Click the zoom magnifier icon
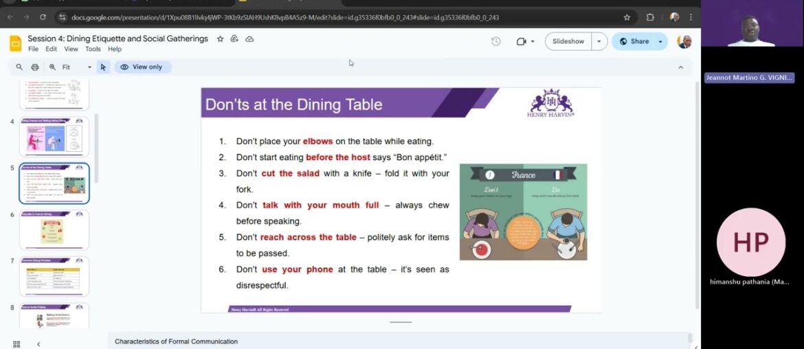 point(52,67)
